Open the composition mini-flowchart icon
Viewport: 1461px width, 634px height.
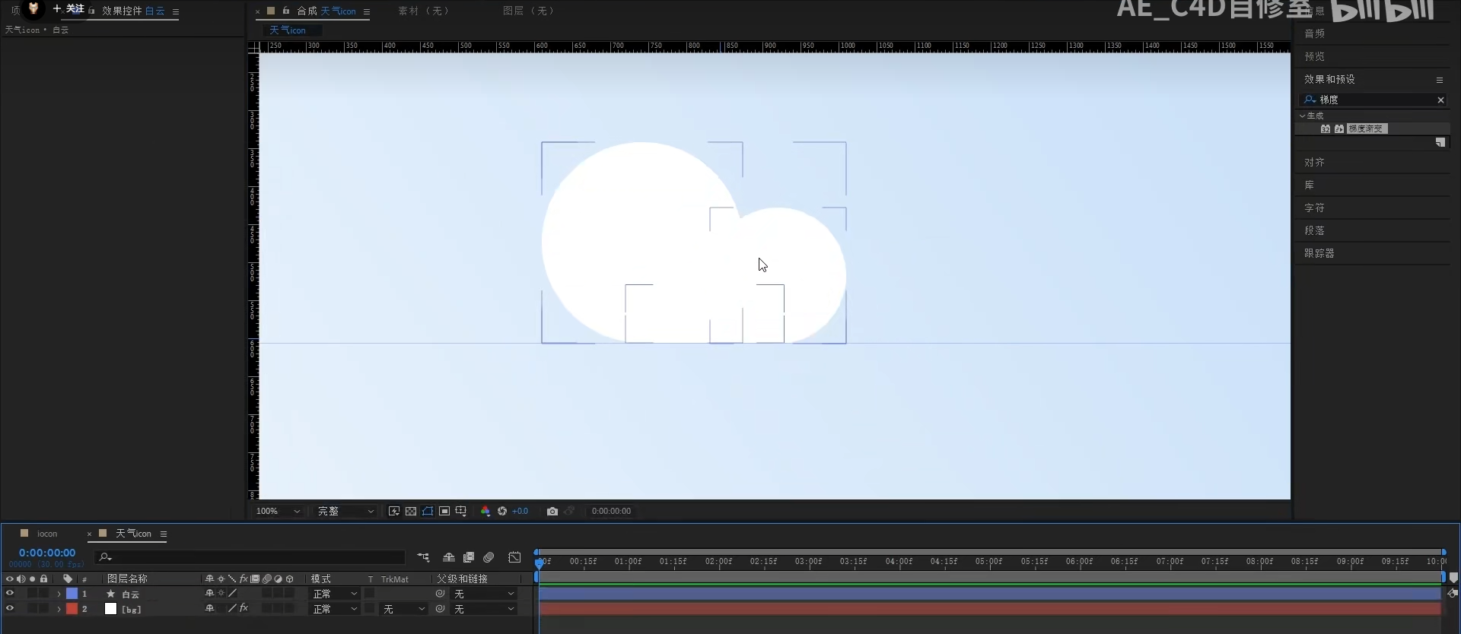pos(424,557)
